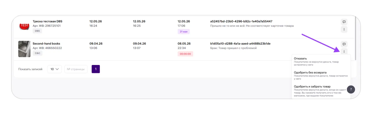Go to page 1 in pagination
Image resolution: width=372 pixels, height=114 pixels.
tap(96, 69)
